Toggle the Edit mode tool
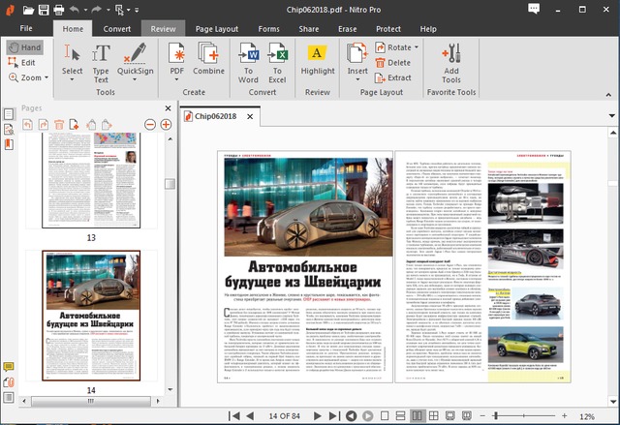The height and width of the screenshot is (425, 620). pyautogui.click(x=23, y=62)
